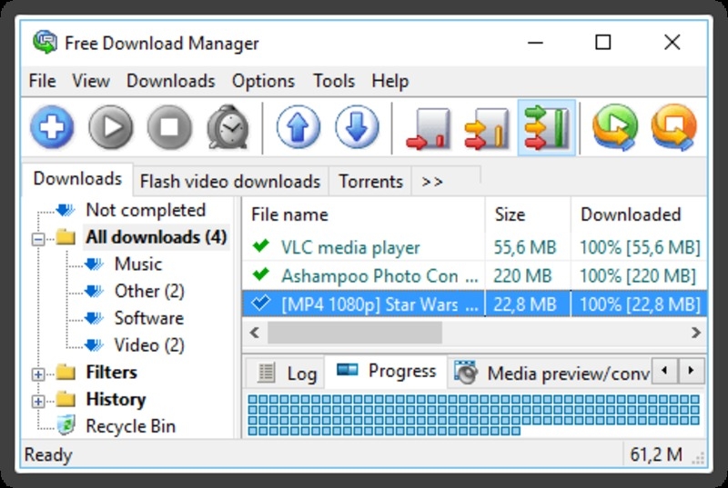Image resolution: width=728 pixels, height=488 pixels.
Task: Open the Media preview/conv tab
Action: (x=551, y=373)
